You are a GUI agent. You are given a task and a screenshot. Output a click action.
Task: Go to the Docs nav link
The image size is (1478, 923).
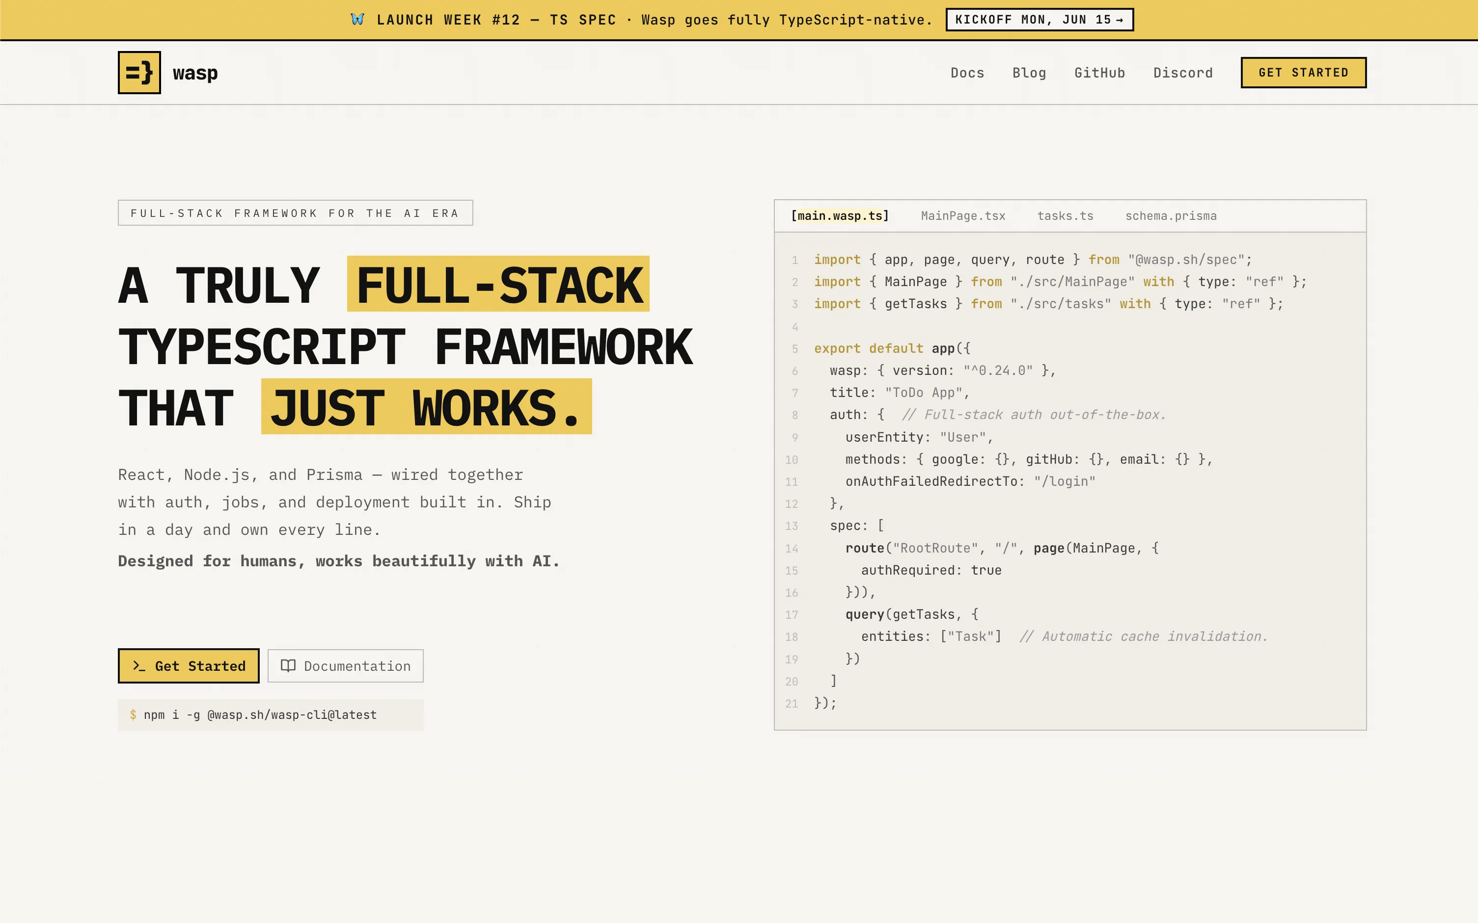(x=967, y=73)
